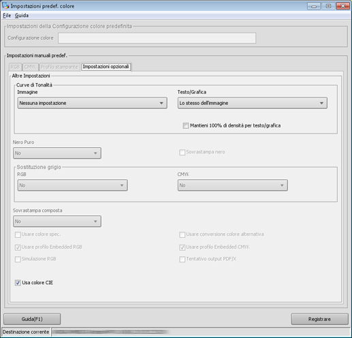Click the Guida(F1) button
Image resolution: width=352 pixels, height=338 pixels.
(32, 319)
